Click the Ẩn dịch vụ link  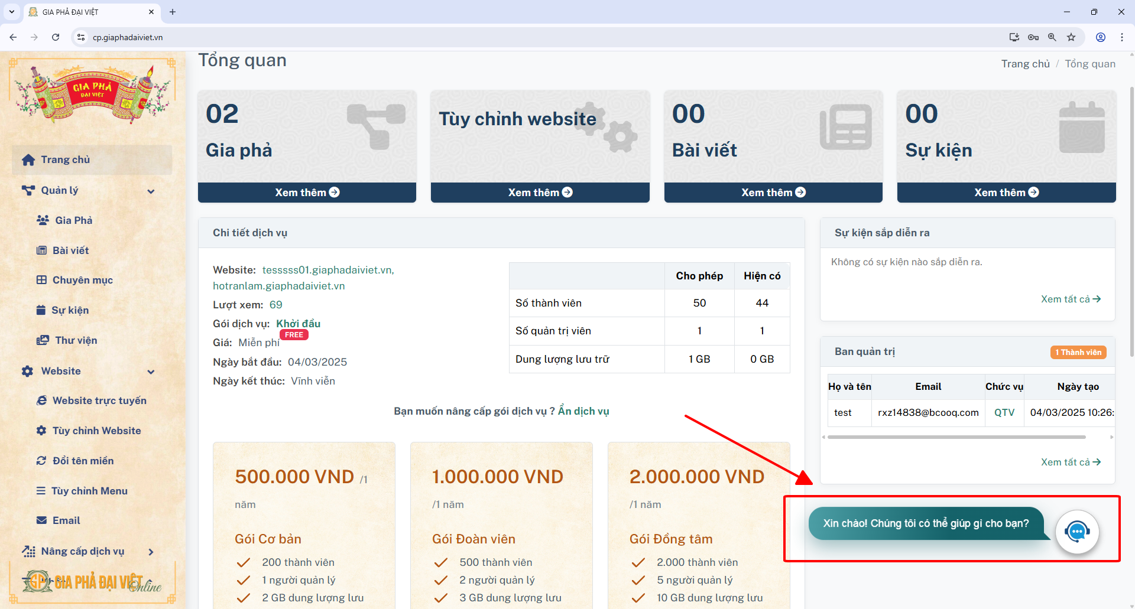pos(583,411)
